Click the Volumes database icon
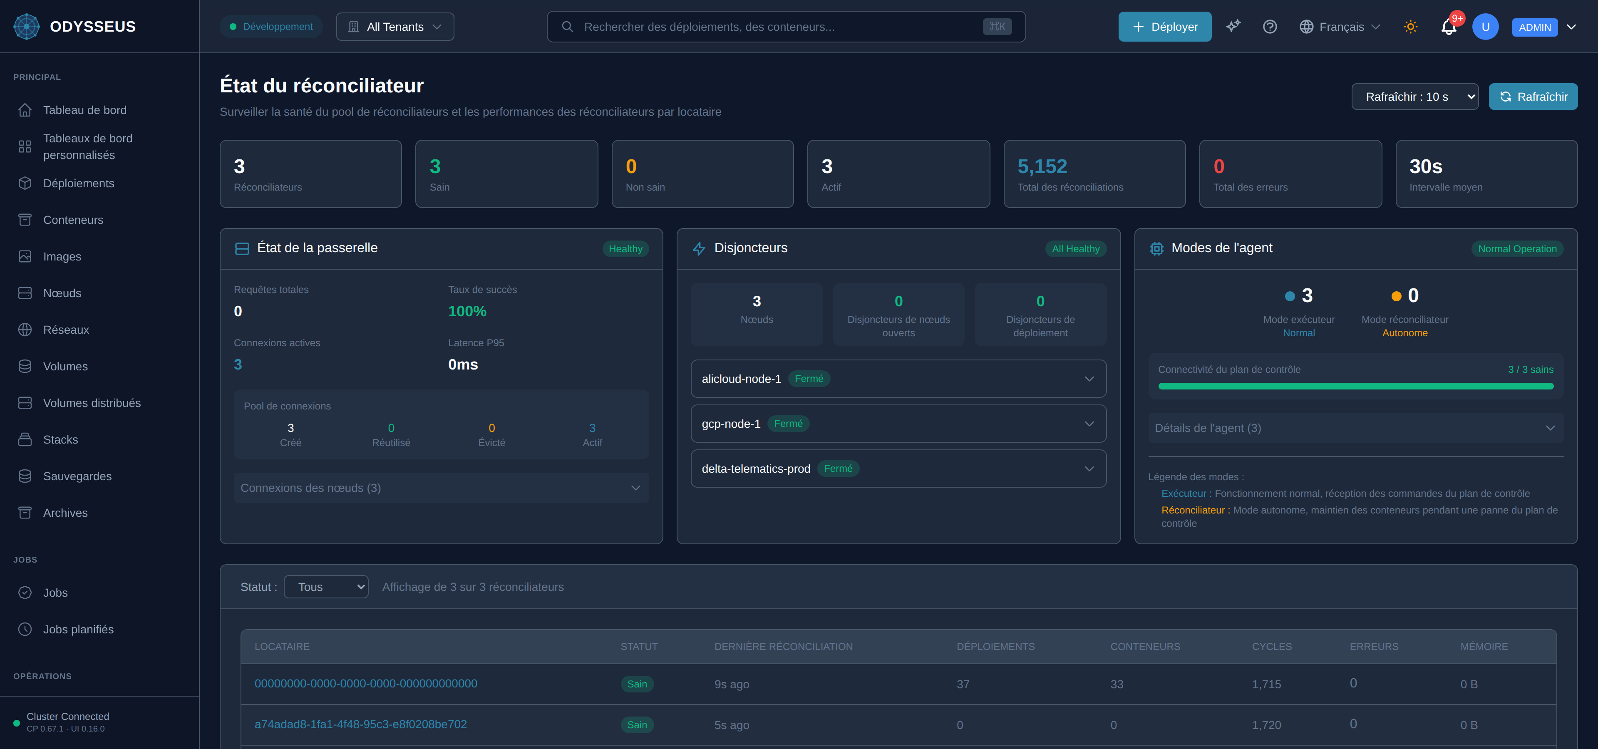1598x749 pixels. click(x=25, y=366)
